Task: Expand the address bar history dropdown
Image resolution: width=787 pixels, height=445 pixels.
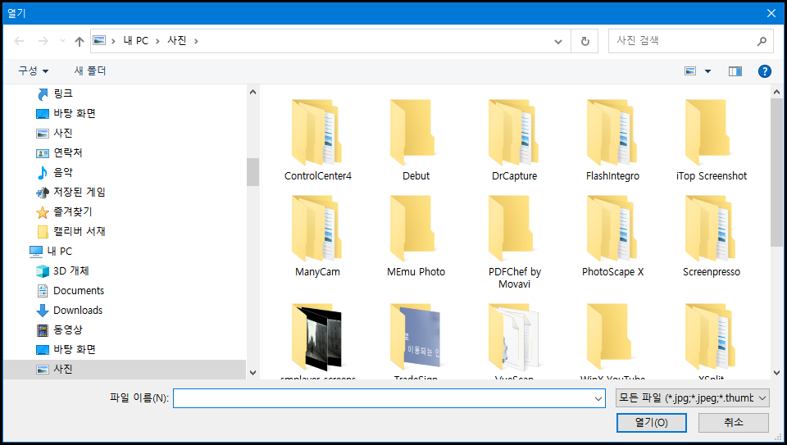Action: point(558,41)
